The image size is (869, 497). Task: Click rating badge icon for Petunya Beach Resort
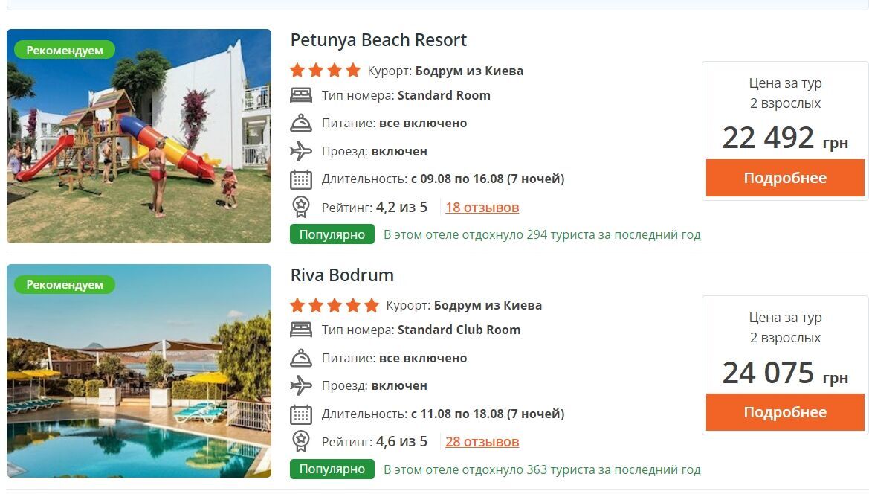pos(301,207)
